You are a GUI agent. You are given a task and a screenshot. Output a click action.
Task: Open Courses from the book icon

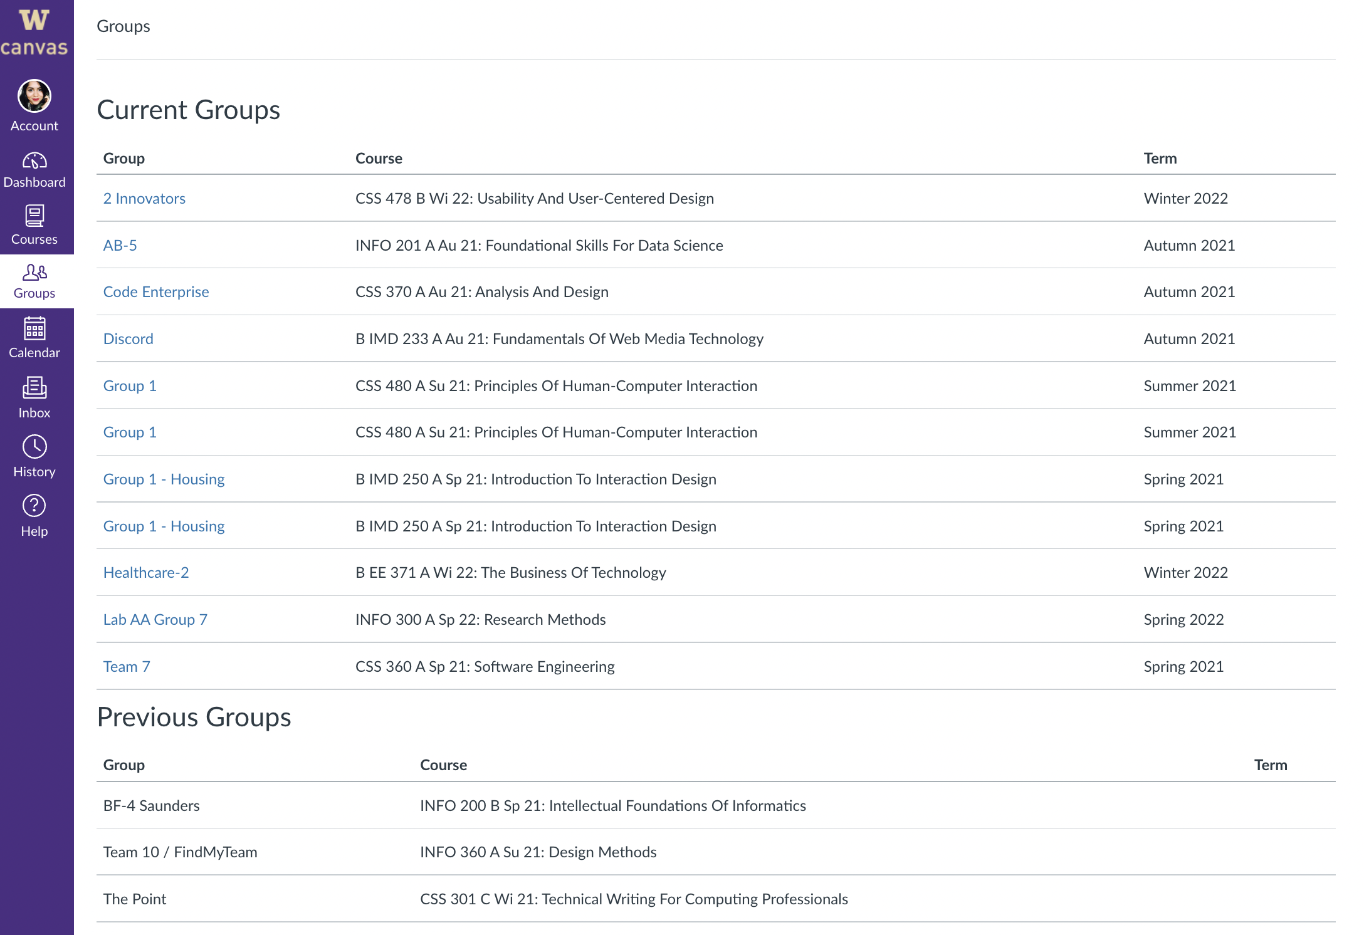coord(34,216)
